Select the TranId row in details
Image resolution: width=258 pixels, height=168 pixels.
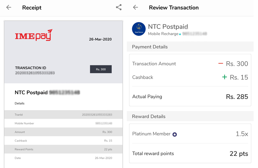tap(63, 115)
